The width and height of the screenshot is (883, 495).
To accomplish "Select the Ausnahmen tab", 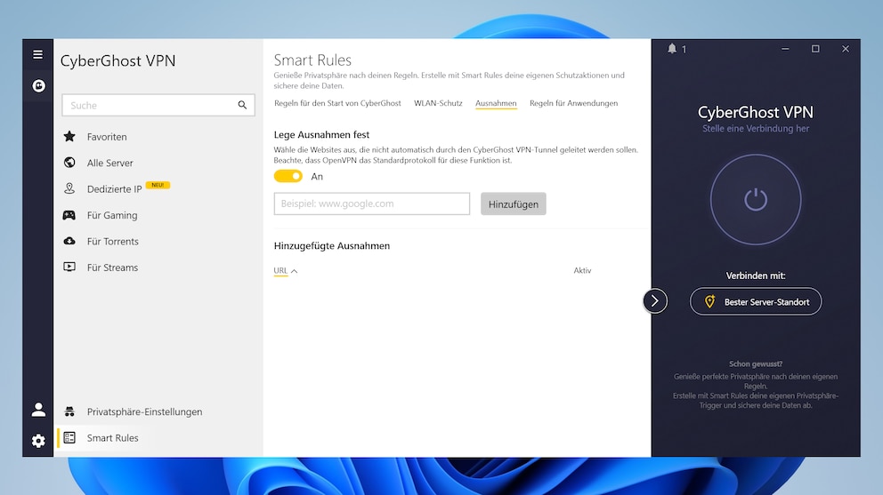I will [x=496, y=103].
